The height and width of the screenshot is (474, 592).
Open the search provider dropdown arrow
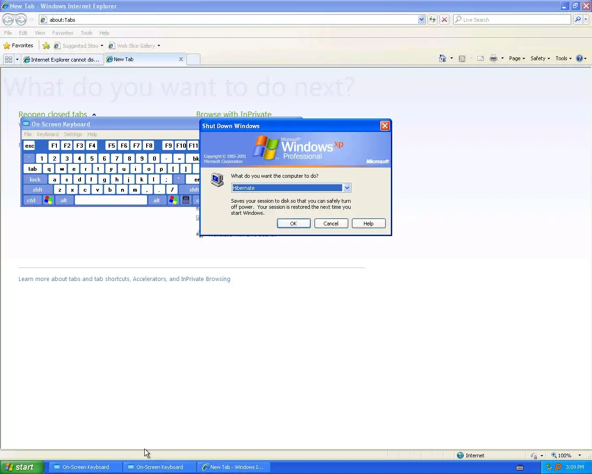click(x=586, y=19)
